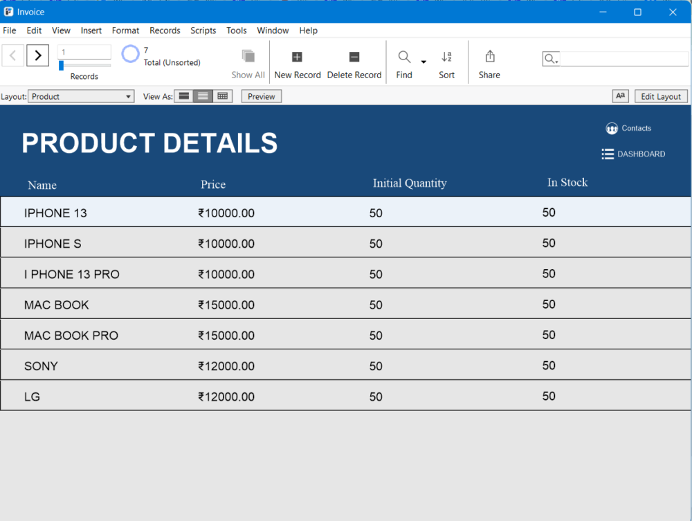Screen dimensions: 692x521
Task: Open the Scripts menu
Action: [203, 30]
